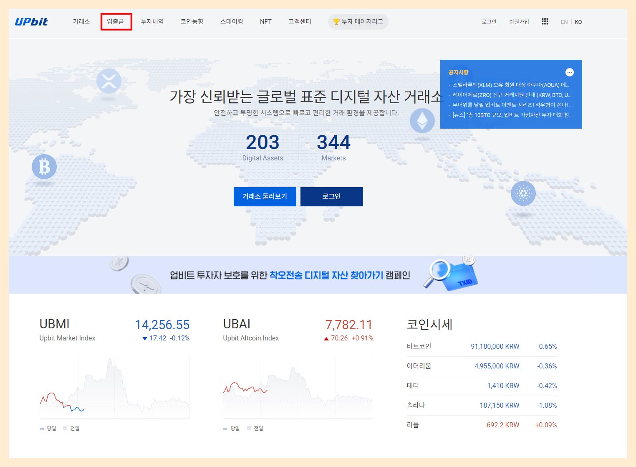Open 코인동향 menu
The width and height of the screenshot is (636, 467).
192,22
